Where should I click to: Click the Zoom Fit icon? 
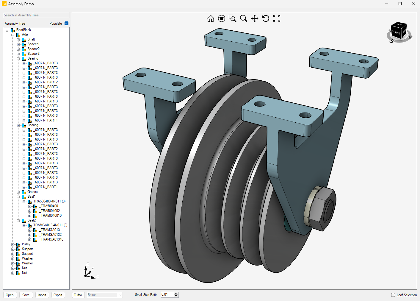pos(277,18)
